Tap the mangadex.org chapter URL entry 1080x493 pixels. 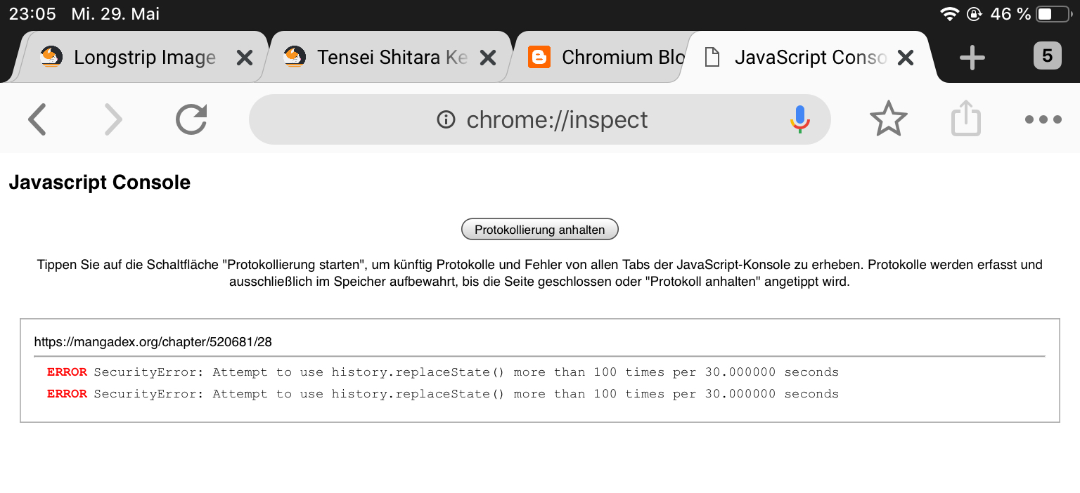[153, 342]
